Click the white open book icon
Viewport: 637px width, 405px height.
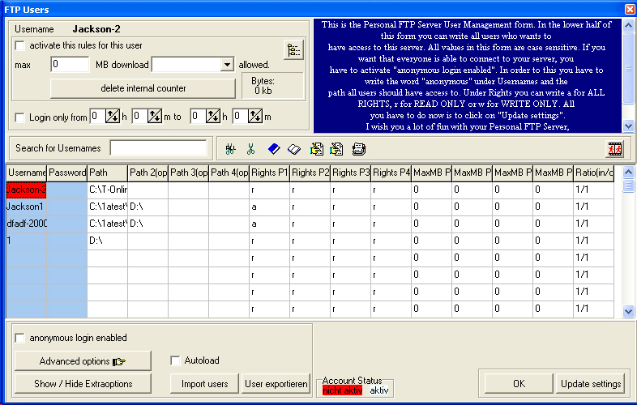(294, 149)
